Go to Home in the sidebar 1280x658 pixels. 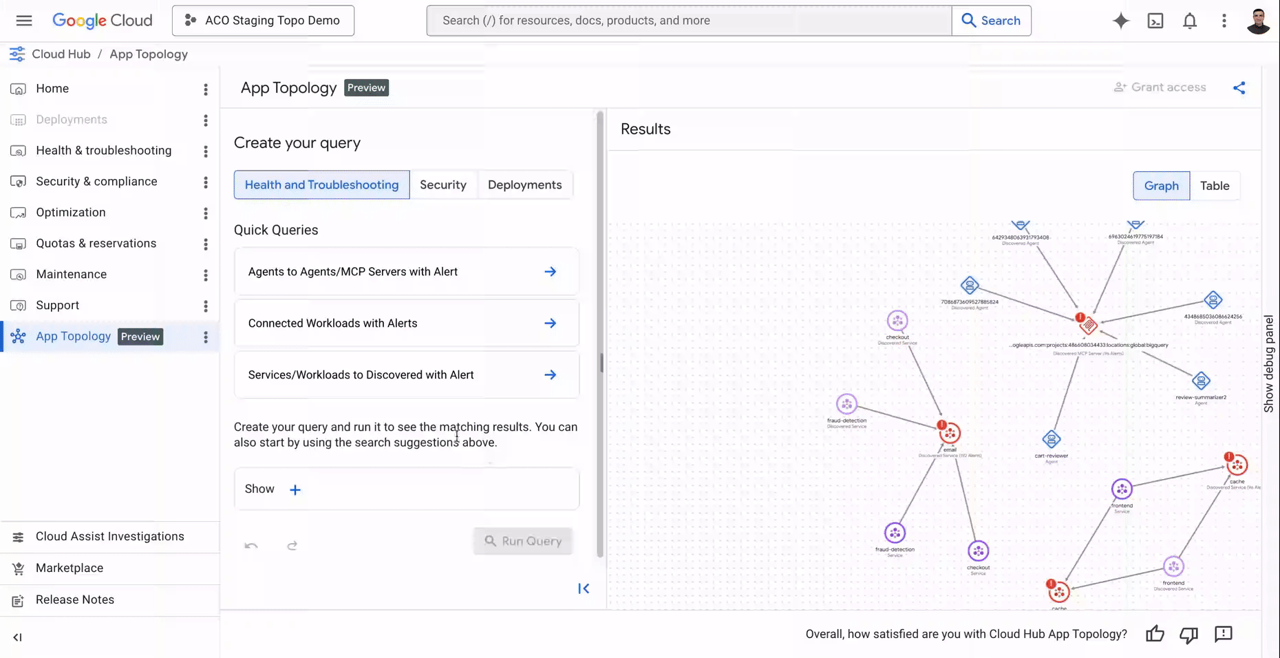pos(52,89)
